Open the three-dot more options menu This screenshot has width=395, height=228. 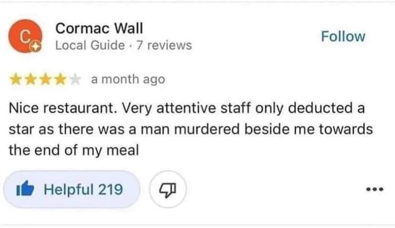pyautogui.click(x=375, y=189)
